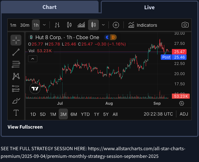This screenshot has width=199, height=162.
Task: Set date range to 1Y
Action: pyautogui.click(x=96, y=114)
